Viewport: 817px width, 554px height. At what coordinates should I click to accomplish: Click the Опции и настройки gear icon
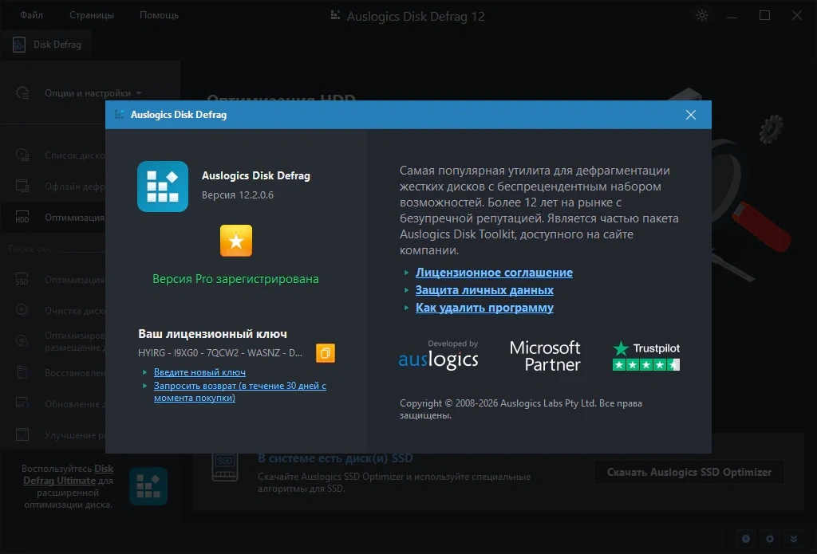pyautogui.click(x=22, y=93)
